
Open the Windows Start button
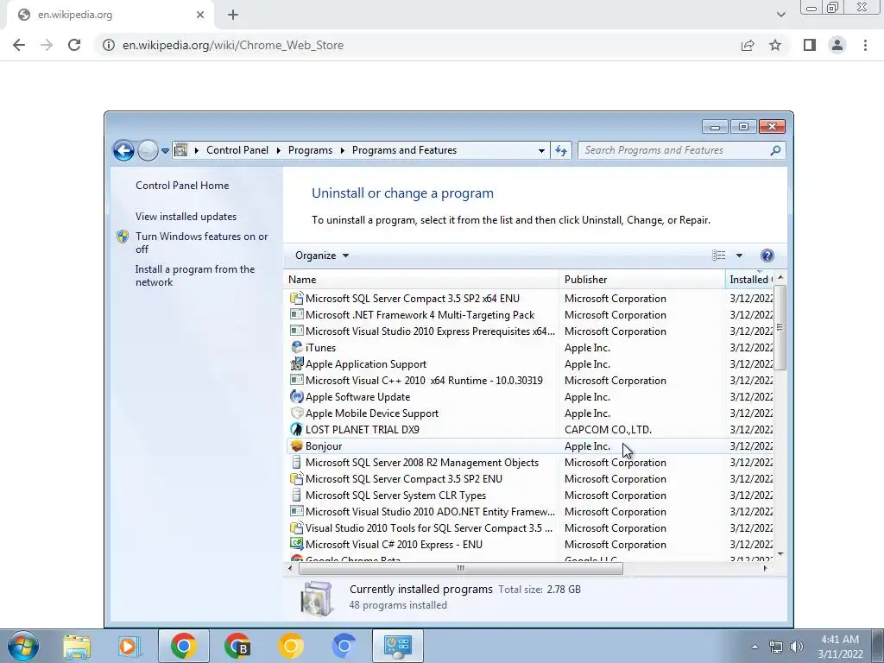pos(23,646)
